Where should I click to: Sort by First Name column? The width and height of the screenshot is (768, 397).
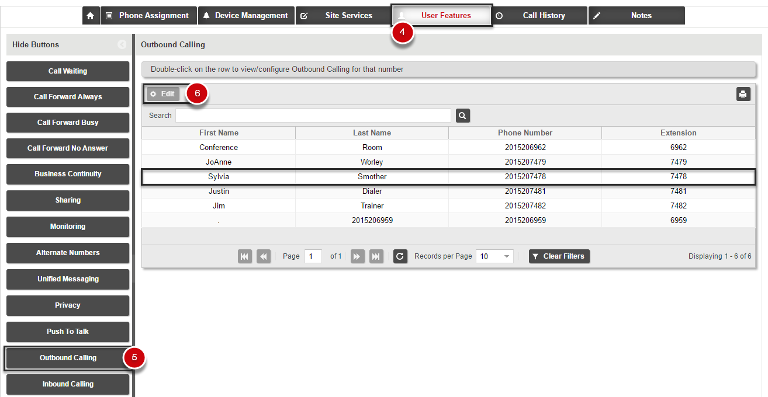(x=219, y=133)
